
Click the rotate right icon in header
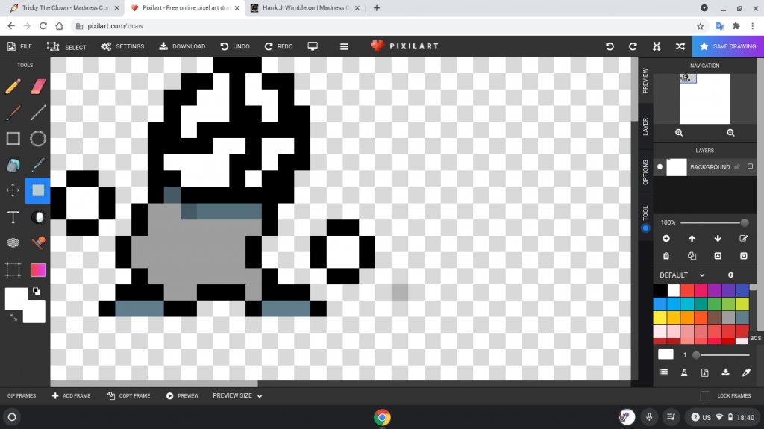[x=633, y=46]
